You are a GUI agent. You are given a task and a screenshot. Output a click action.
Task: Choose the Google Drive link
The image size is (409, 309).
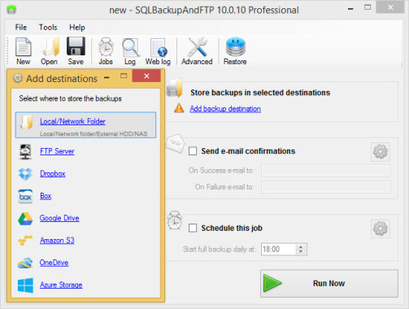point(59,218)
